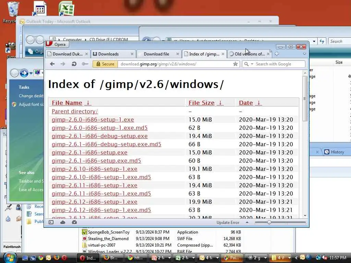Click the Show Desktop quick launch icon
The width and height of the screenshot is (351, 263).
coord(25,258)
